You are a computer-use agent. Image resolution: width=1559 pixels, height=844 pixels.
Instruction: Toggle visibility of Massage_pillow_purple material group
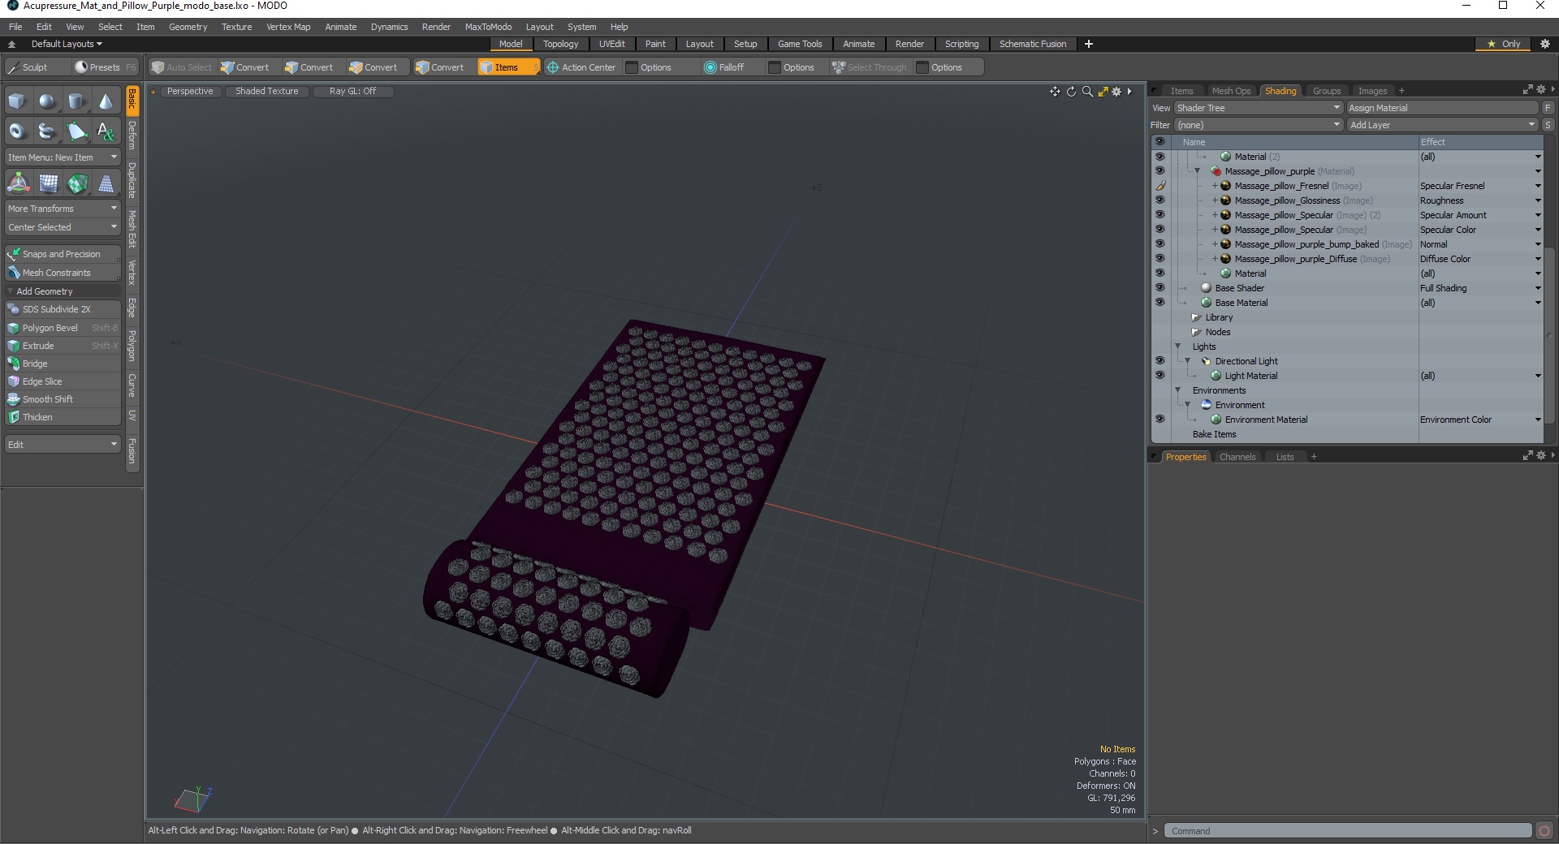click(x=1160, y=171)
